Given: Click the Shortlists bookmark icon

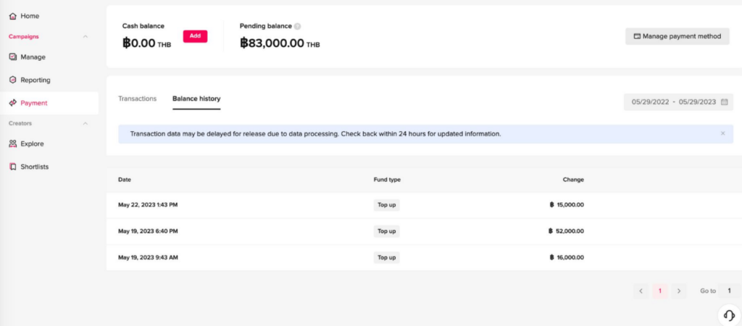Looking at the screenshot, I should pos(13,167).
